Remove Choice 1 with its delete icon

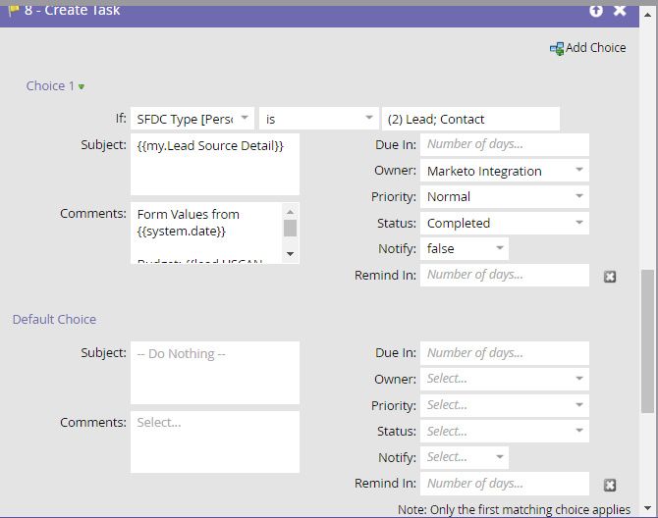(610, 277)
